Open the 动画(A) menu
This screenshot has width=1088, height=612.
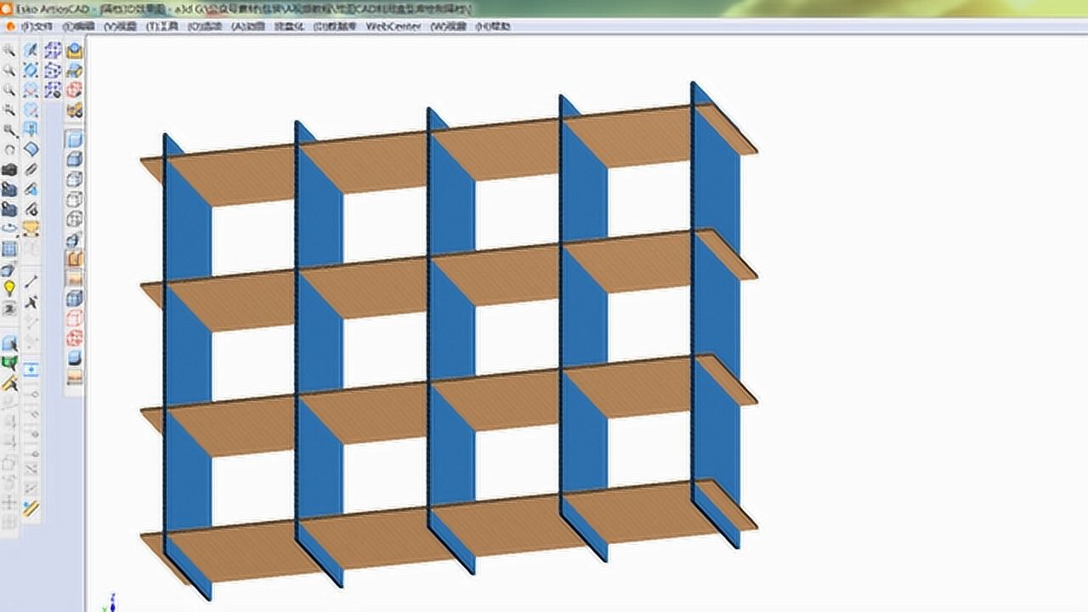pos(244,26)
